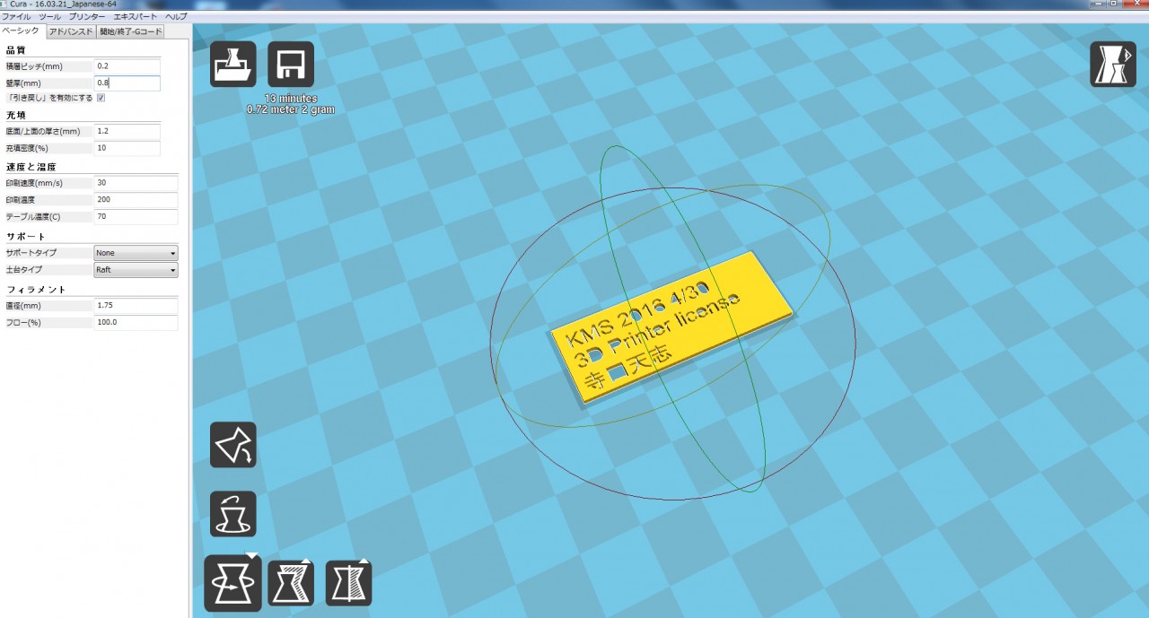Click the 積層ピッチ(mm) input field
This screenshot has height=618, width=1149.
[127, 66]
